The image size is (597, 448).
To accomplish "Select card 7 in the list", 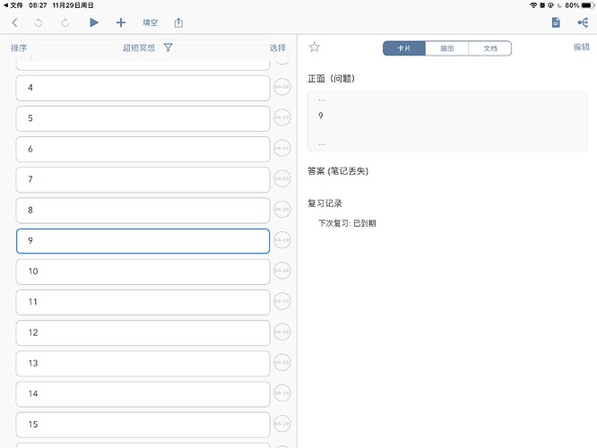I will pos(143,180).
